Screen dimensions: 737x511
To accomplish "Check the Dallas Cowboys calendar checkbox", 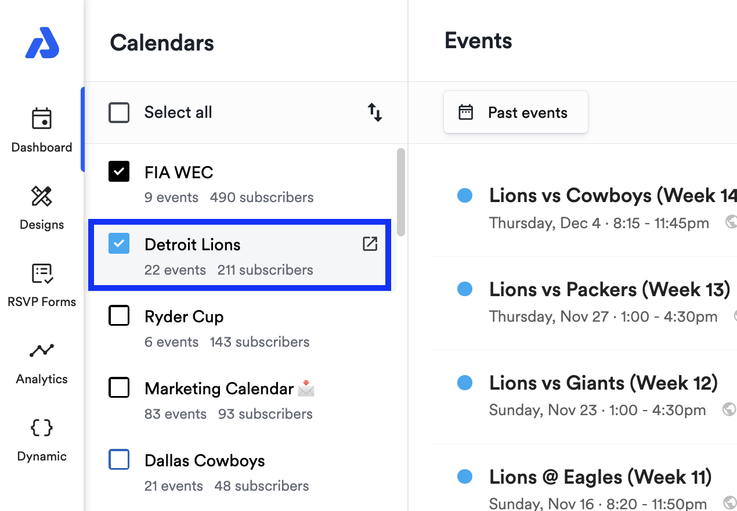I will click(119, 460).
